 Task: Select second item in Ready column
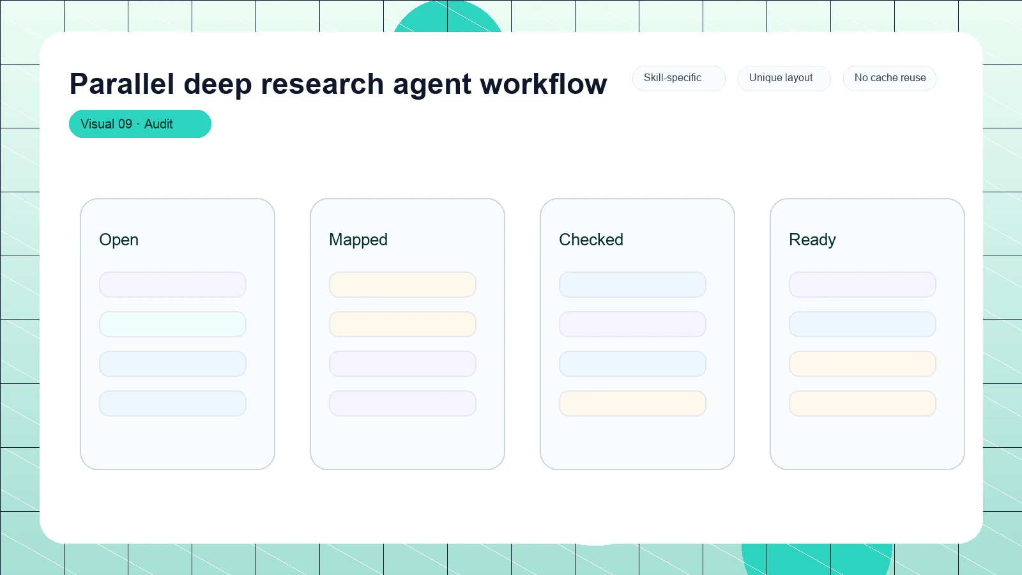coord(862,324)
